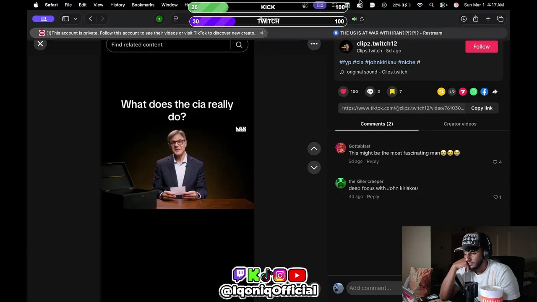Switch to the Restream Iran war tab

click(x=388, y=33)
